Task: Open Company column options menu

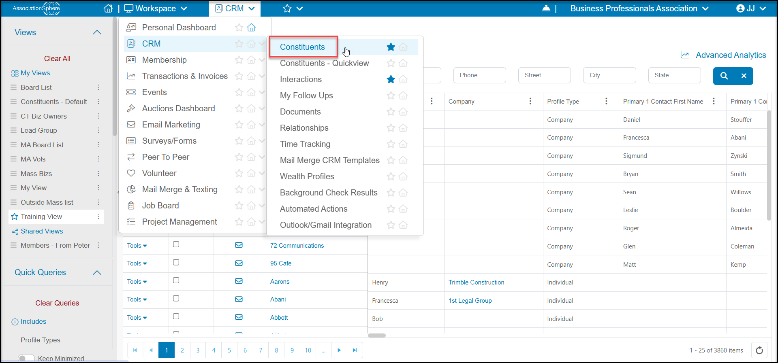Action: 530,101
